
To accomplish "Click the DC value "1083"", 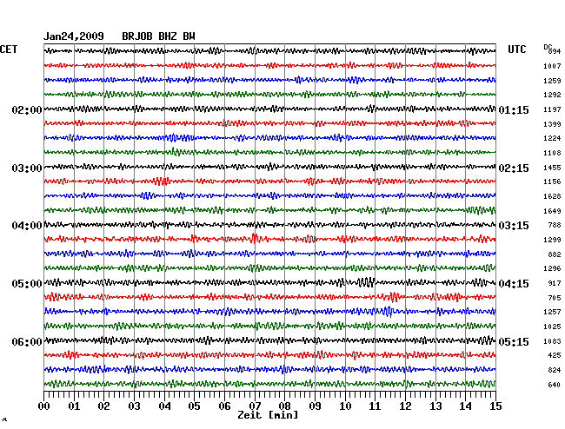I will pyautogui.click(x=552, y=341).
